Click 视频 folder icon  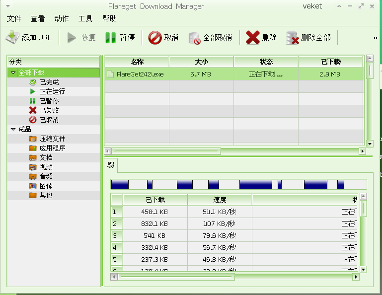pyautogui.click(x=33, y=167)
